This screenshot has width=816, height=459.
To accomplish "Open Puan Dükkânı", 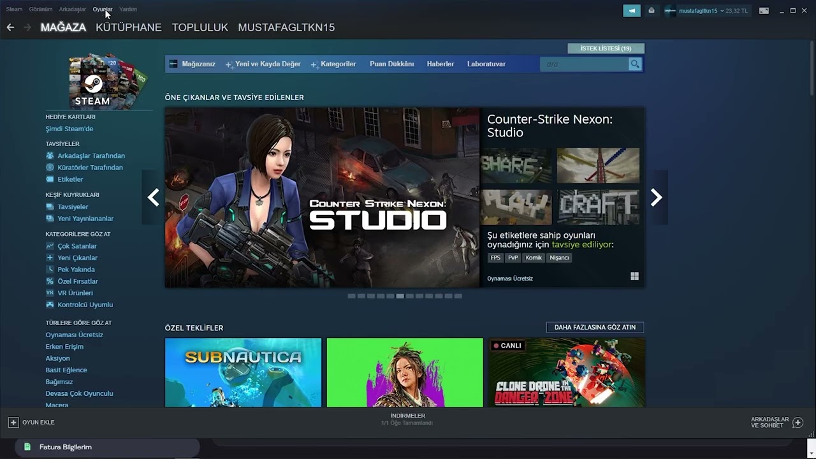I will point(392,64).
